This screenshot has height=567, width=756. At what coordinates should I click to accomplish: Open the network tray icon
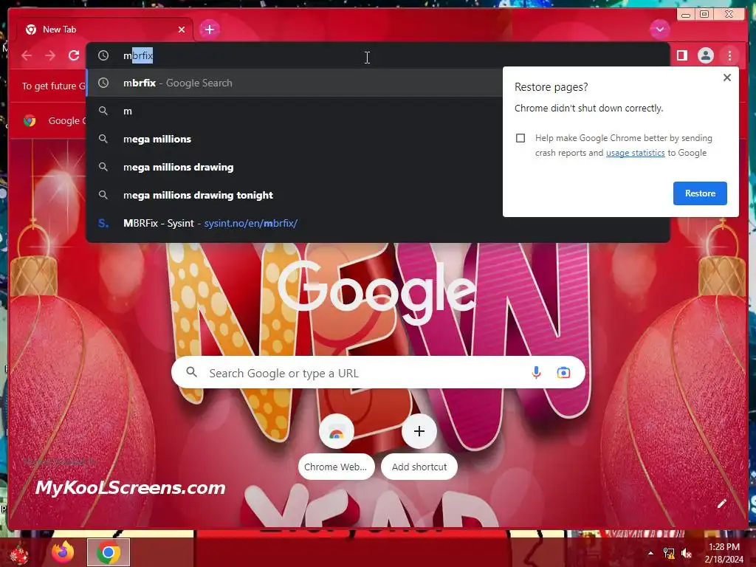669,553
